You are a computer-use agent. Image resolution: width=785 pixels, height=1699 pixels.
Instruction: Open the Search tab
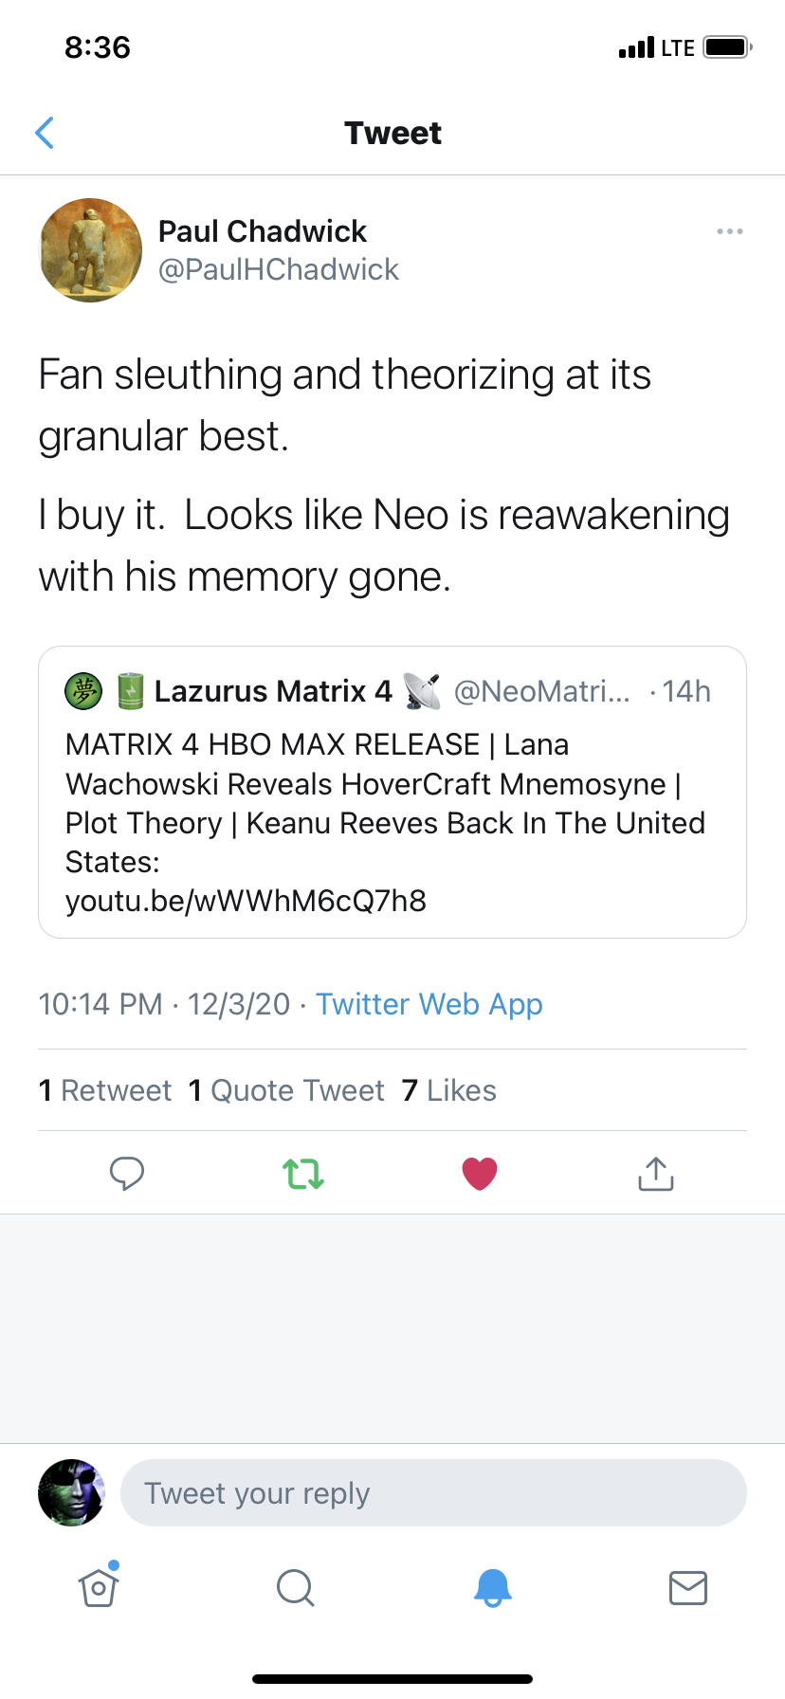[x=295, y=1586]
